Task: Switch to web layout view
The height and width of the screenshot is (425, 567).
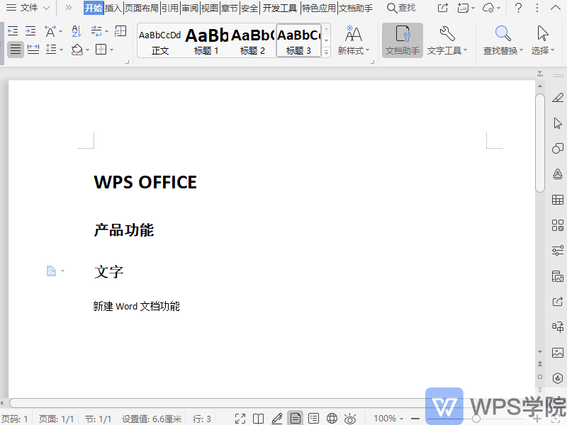Action: [x=332, y=419]
